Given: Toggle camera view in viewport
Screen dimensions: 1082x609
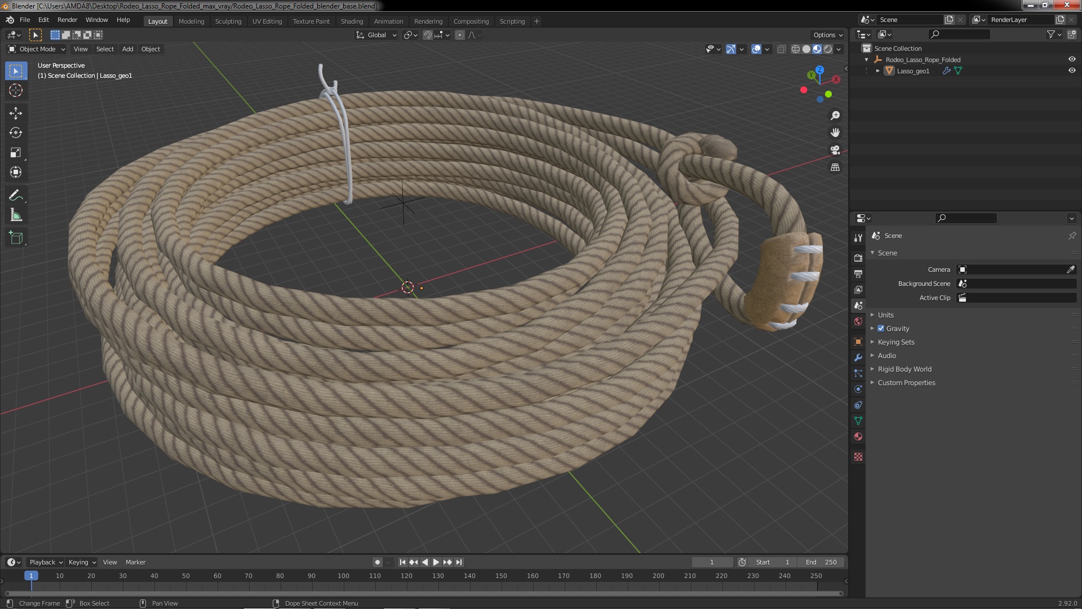Looking at the screenshot, I should point(835,150).
